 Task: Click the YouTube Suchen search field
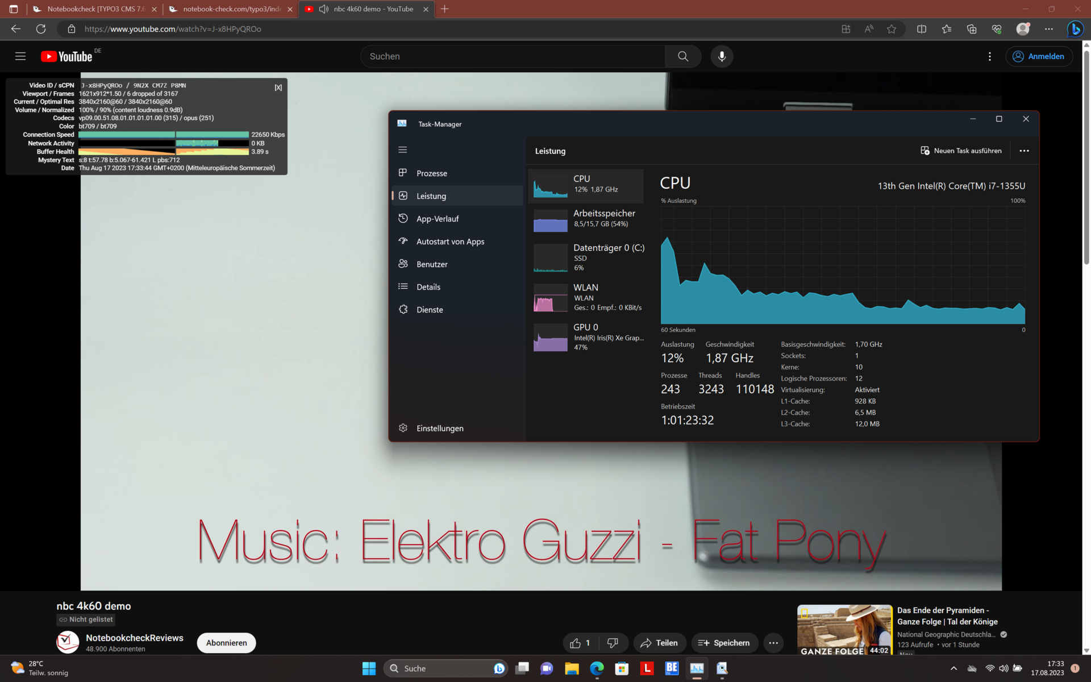pyautogui.click(x=511, y=56)
